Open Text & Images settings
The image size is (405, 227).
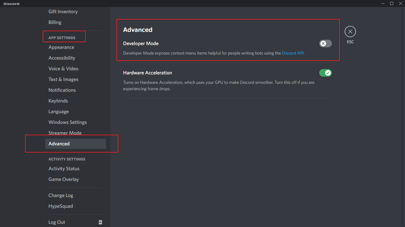coord(63,79)
